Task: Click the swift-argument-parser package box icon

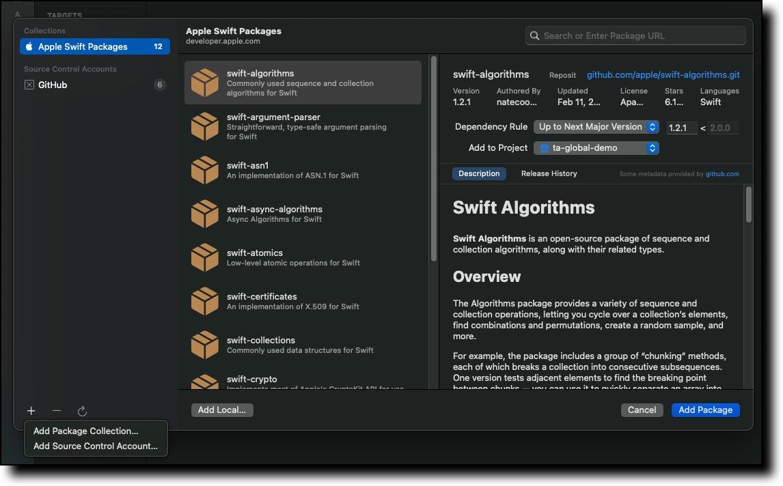Action: (205, 127)
